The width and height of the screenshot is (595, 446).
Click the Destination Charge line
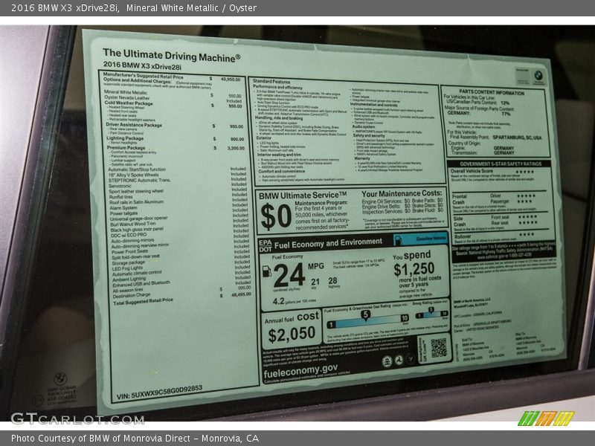[x=132, y=295]
